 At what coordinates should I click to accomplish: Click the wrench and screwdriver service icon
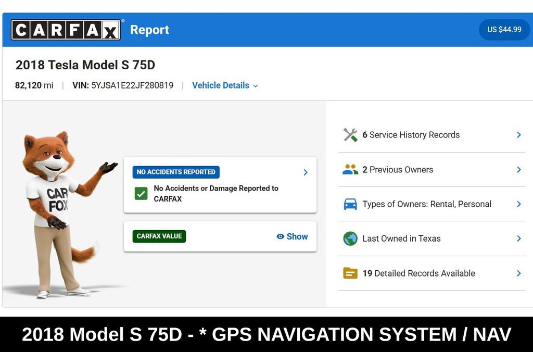click(x=350, y=135)
